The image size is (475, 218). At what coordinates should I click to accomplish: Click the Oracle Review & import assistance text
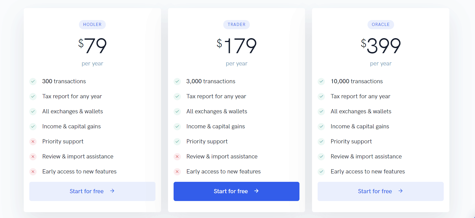(x=366, y=156)
